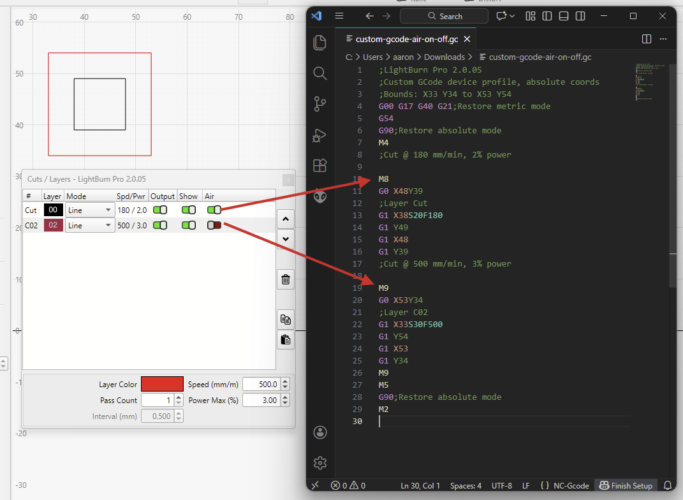
Task: Click the paste layer settings icon
Action: click(x=286, y=340)
